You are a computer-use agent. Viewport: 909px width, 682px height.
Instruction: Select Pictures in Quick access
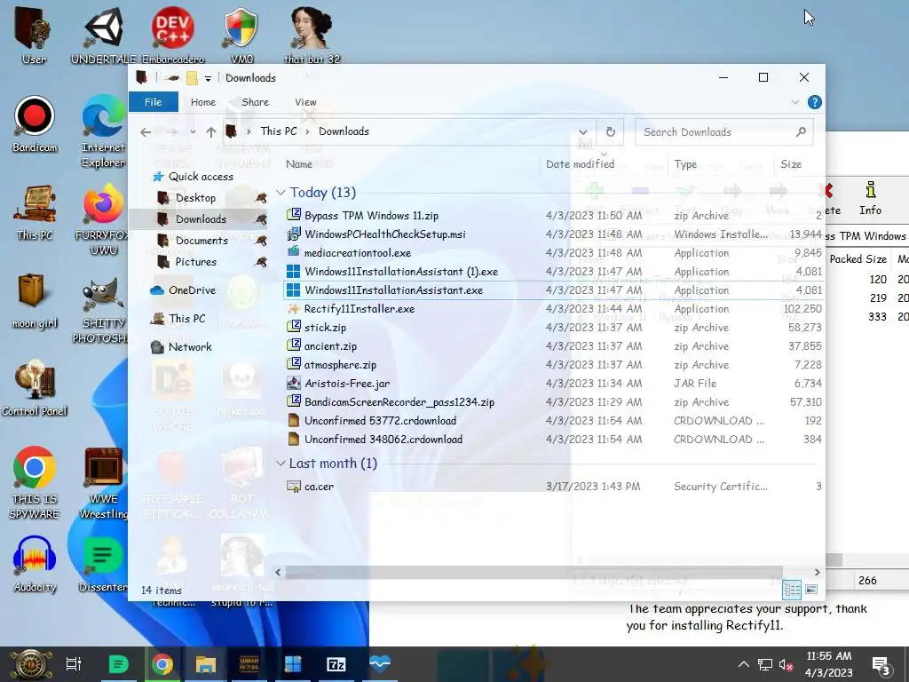point(196,262)
